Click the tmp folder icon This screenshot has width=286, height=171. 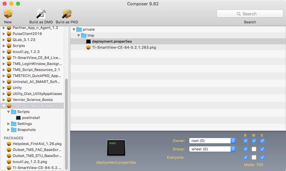84,35
